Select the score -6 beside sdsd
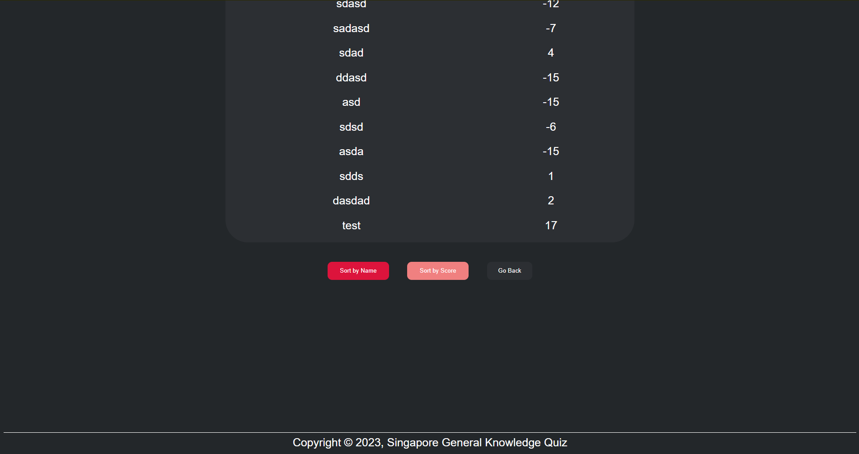859x454 pixels. (x=551, y=127)
